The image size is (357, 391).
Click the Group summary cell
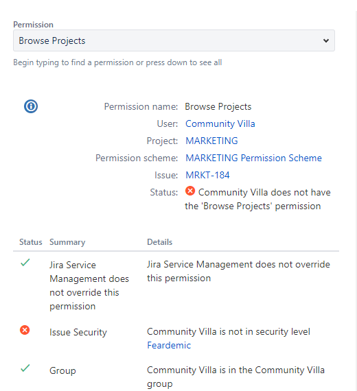62,370
